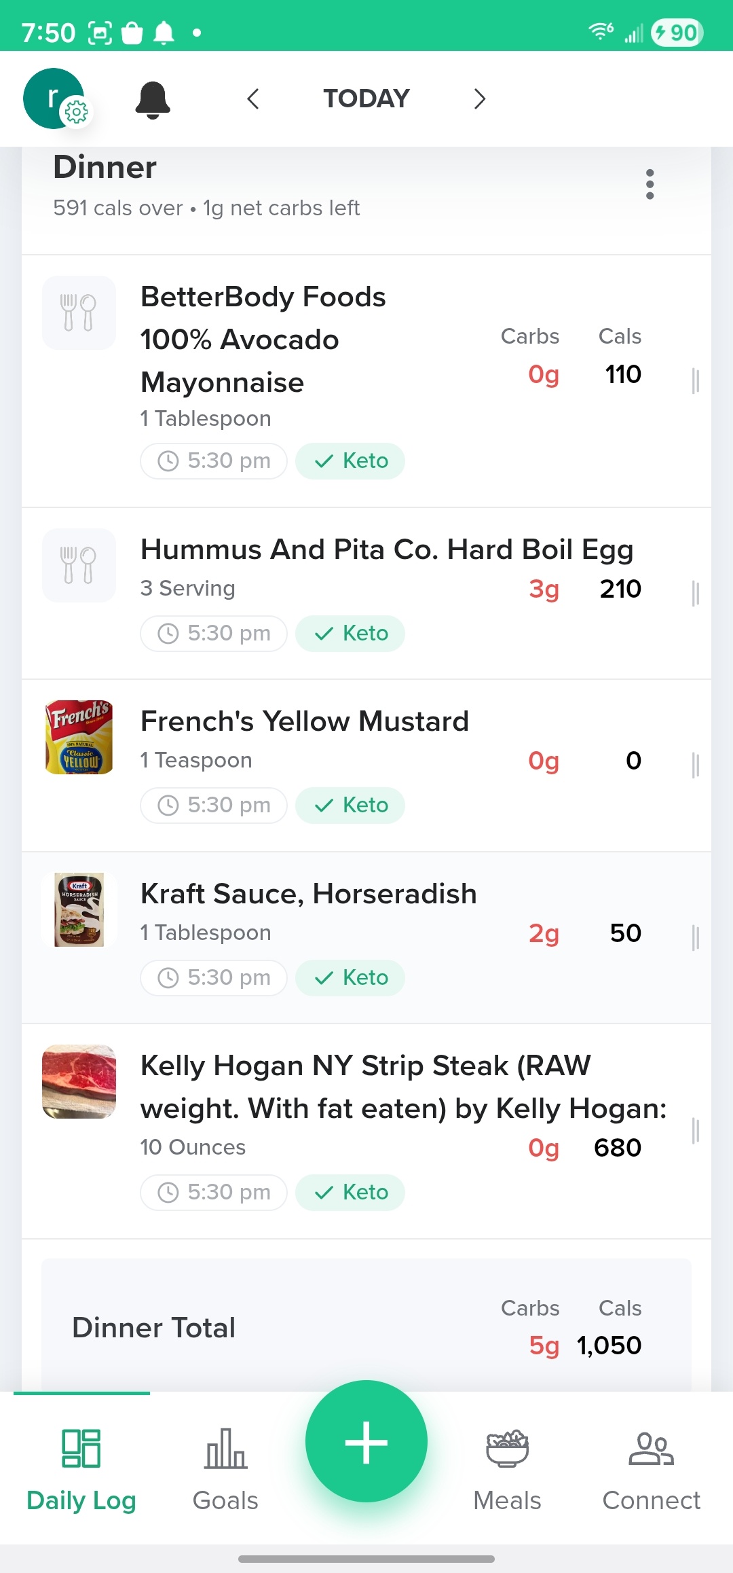
Task: Open Hummus And Pita Co. Hard Boil Egg entry
Action: tap(387, 550)
